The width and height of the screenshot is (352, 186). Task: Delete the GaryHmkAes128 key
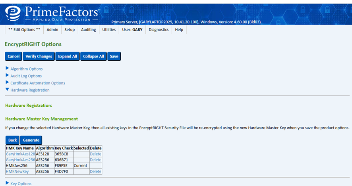[96, 154]
